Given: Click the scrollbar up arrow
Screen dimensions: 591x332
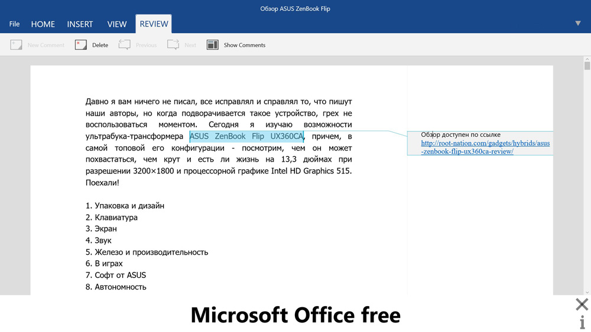Looking at the screenshot, I should [587, 59].
